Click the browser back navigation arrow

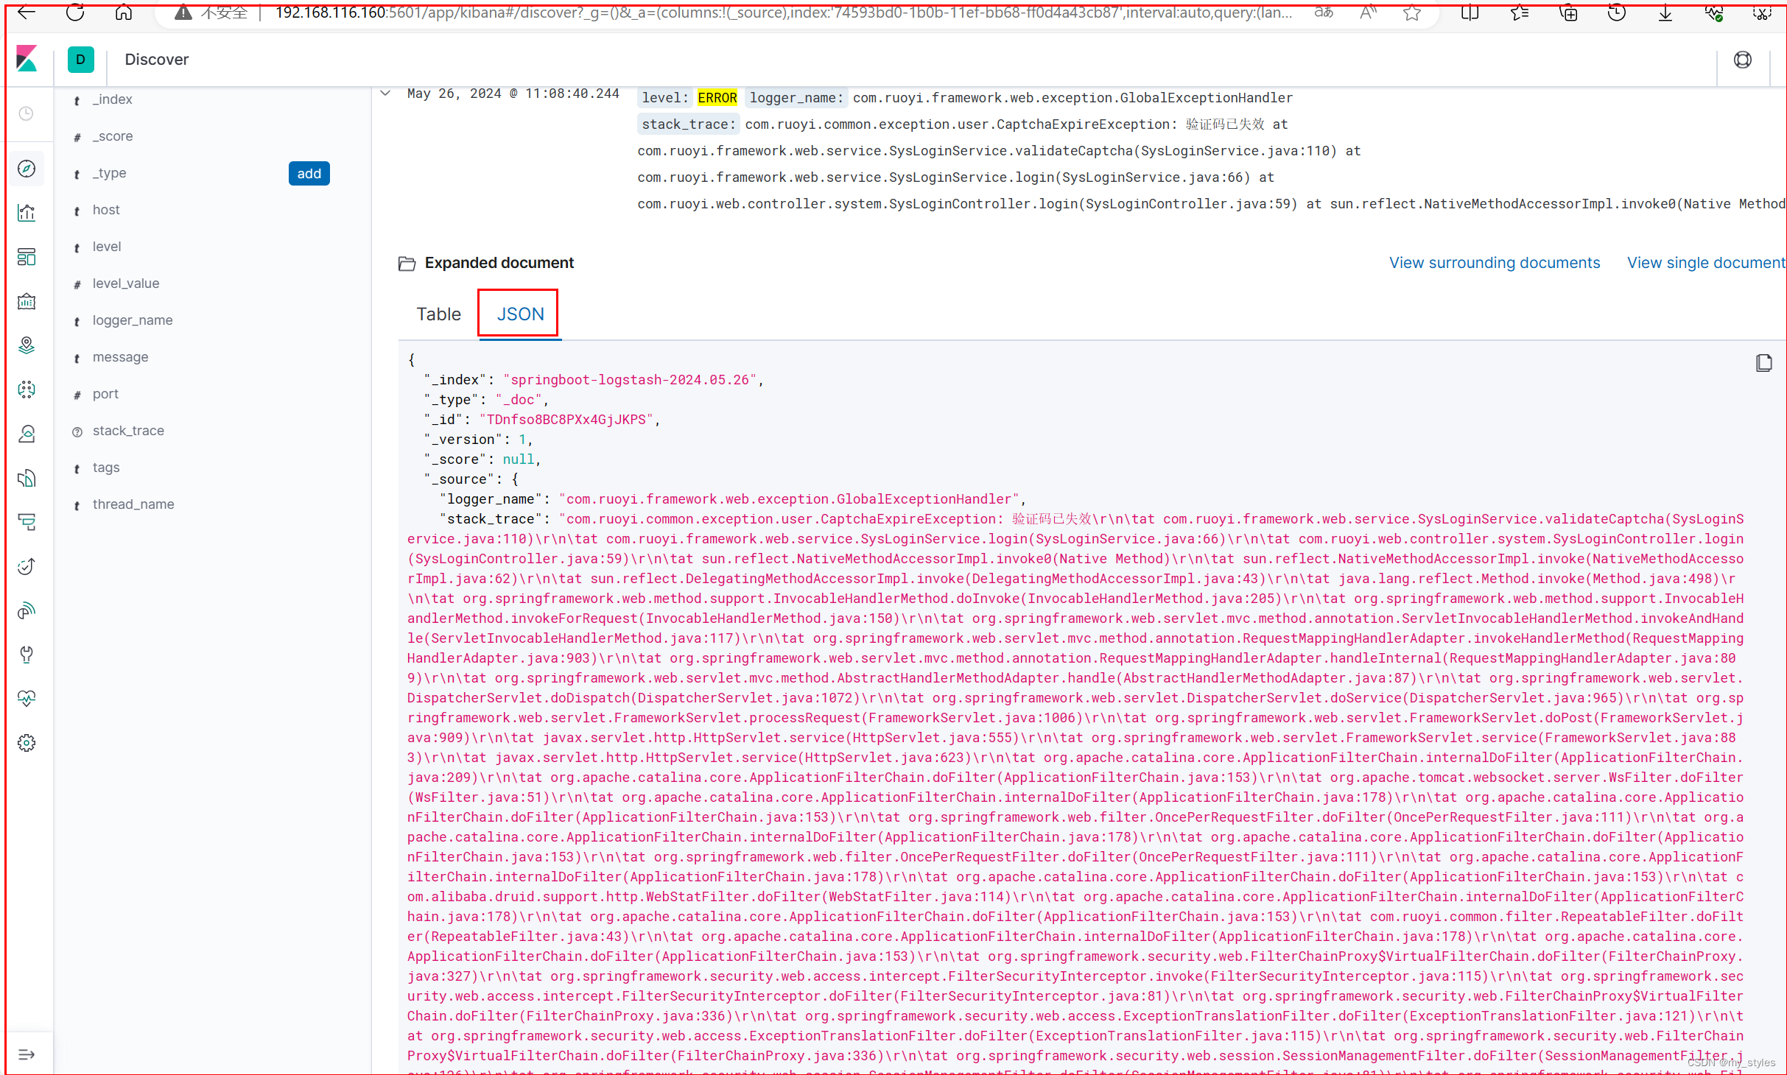click(x=27, y=13)
